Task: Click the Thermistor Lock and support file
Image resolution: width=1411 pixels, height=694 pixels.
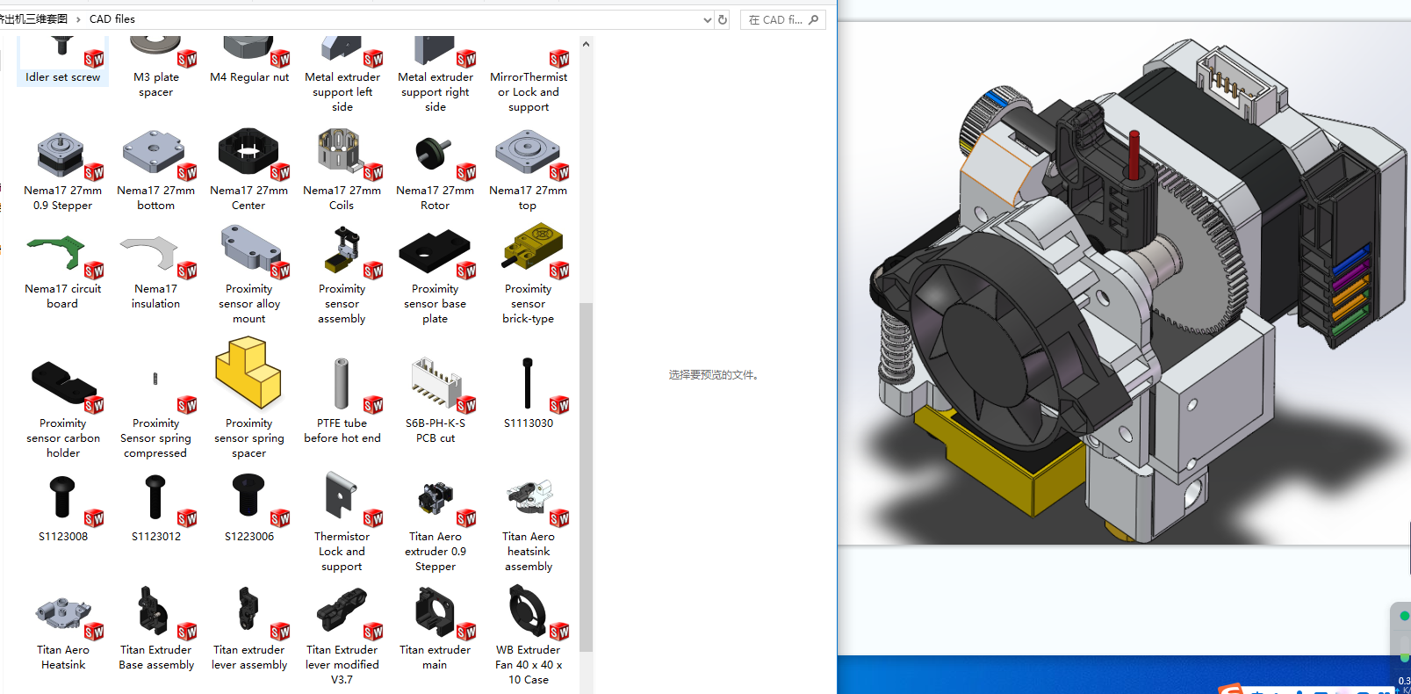Action: click(342, 524)
